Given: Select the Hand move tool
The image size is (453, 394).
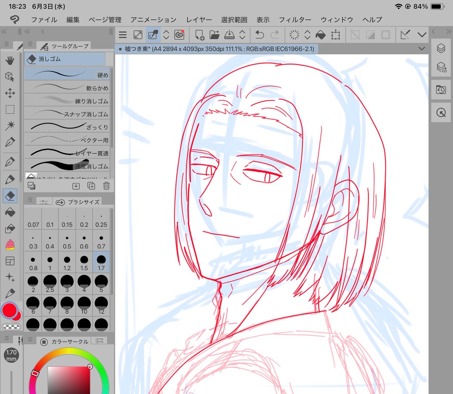Looking at the screenshot, I should [10, 60].
